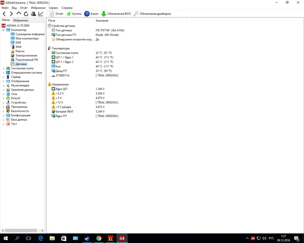
Task: Expand the Программы tree node
Action: [3, 107]
